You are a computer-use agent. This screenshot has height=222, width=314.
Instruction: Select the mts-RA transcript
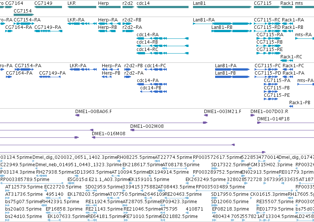[304, 38]
